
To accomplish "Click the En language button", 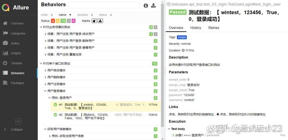I will 18,121.
